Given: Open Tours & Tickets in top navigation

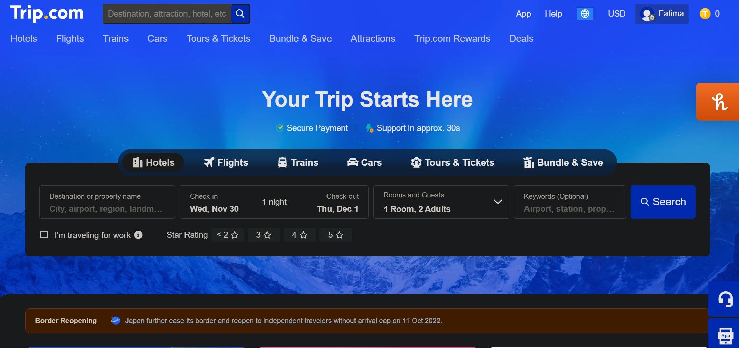Looking at the screenshot, I should pyautogui.click(x=218, y=39).
